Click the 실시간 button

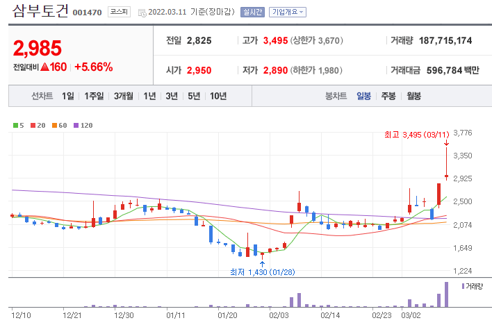point(252,12)
